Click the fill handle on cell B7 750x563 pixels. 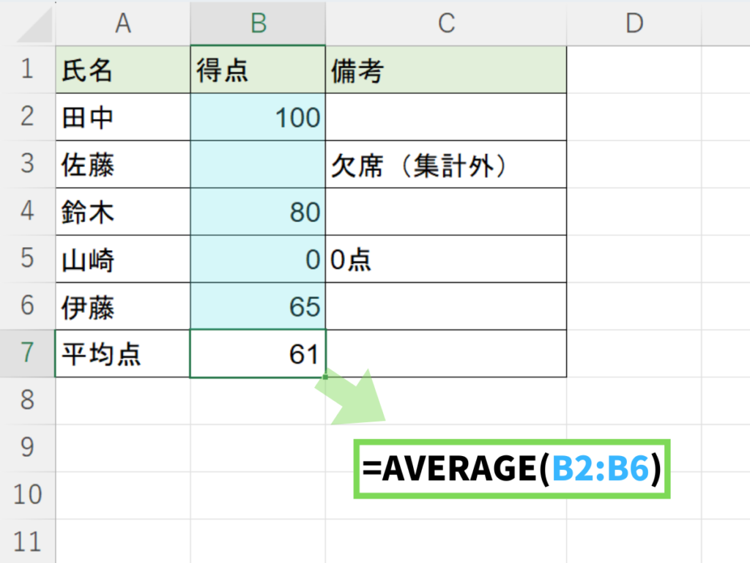[x=324, y=377]
